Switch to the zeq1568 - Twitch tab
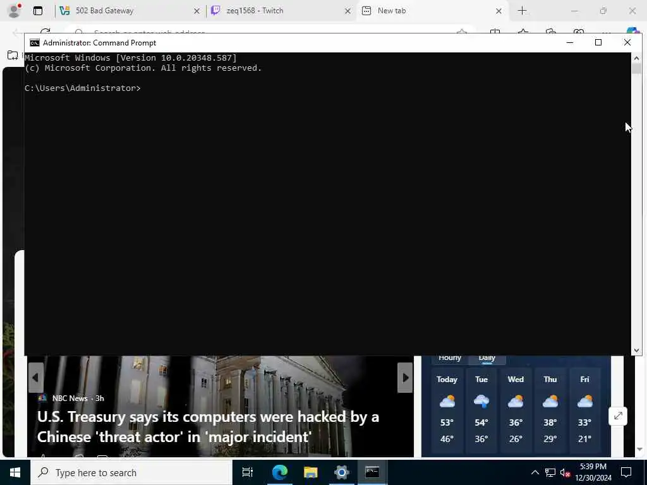Image resolution: width=647 pixels, height=485 pixels. pyautogui.click(x=281, y=11)
